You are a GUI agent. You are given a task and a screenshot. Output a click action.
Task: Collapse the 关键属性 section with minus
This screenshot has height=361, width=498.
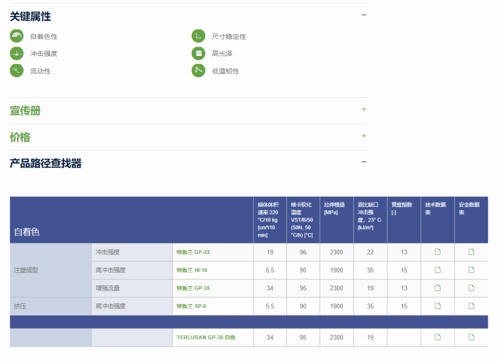tap(364, 15)
